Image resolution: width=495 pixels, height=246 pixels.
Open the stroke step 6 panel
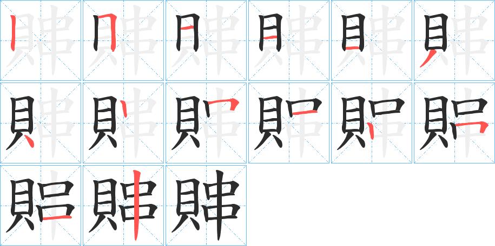[454, 40]
